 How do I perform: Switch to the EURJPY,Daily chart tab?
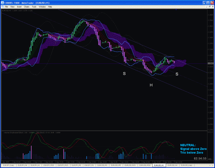[9, 165]
